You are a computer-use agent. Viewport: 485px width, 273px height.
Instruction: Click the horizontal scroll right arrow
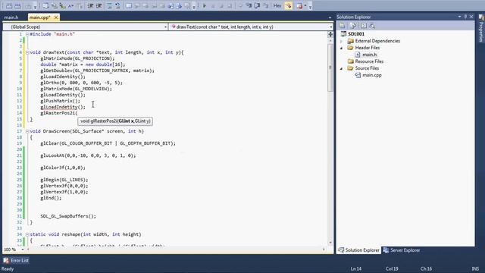[324, 249]
